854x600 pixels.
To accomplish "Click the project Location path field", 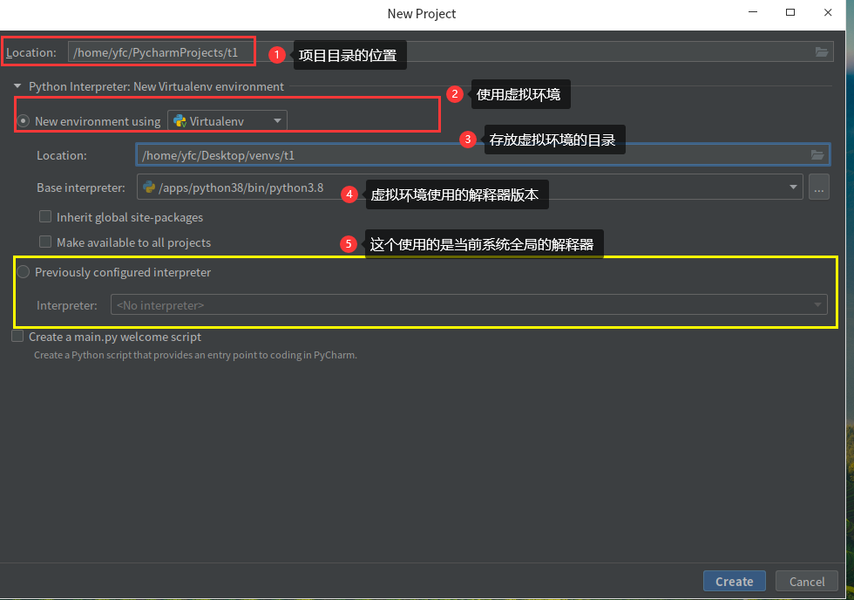I will (451, 51).
